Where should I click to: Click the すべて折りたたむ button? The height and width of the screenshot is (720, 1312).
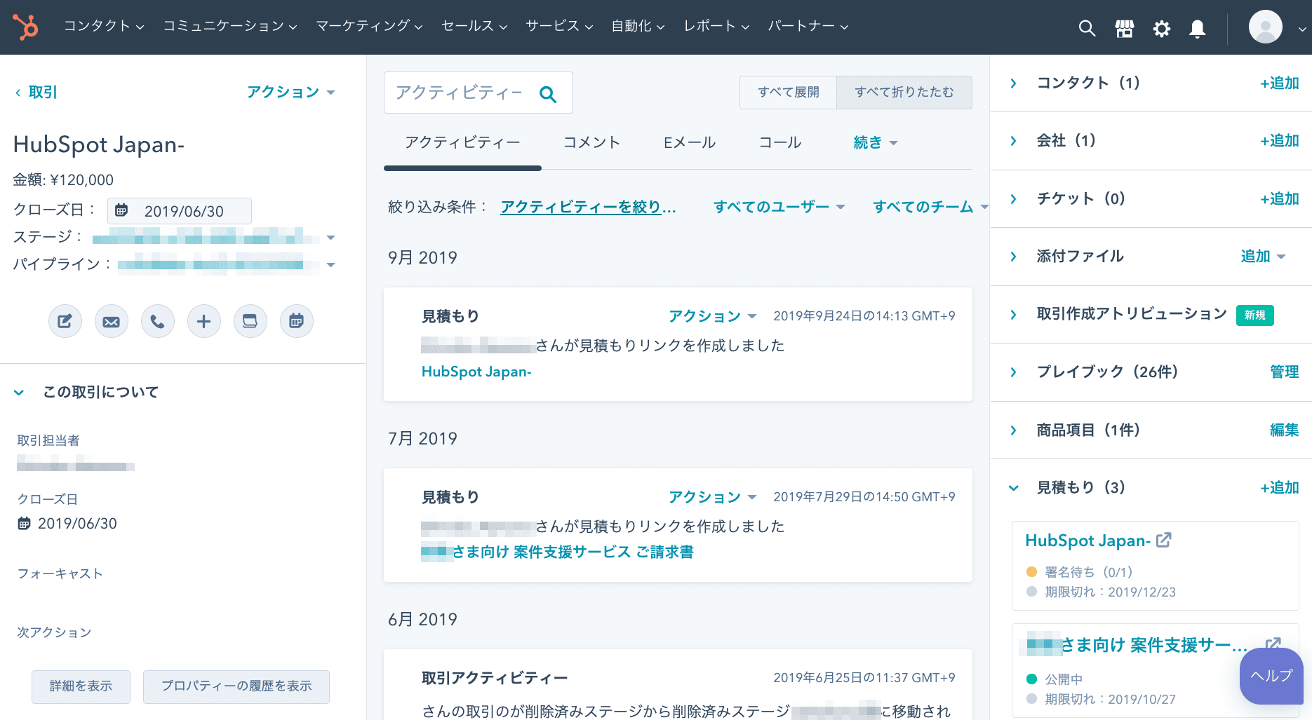tap(904, 93)
